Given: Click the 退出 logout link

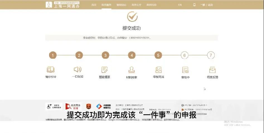Looking at the screenshot, I should click(x=210, y=5).
